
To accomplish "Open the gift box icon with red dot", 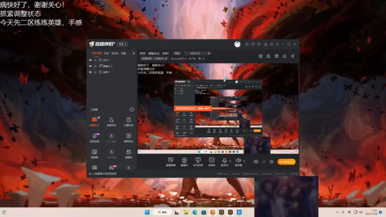I will pos(261,56).
